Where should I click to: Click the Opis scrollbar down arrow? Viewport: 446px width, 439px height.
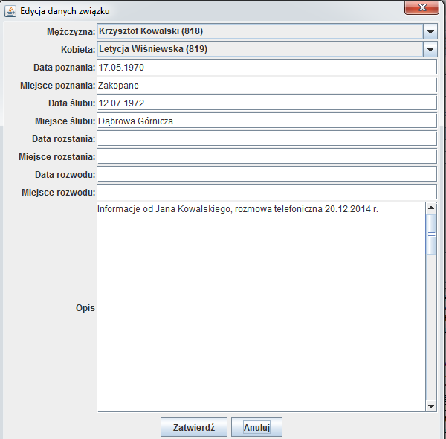click(x=431, y=406)
